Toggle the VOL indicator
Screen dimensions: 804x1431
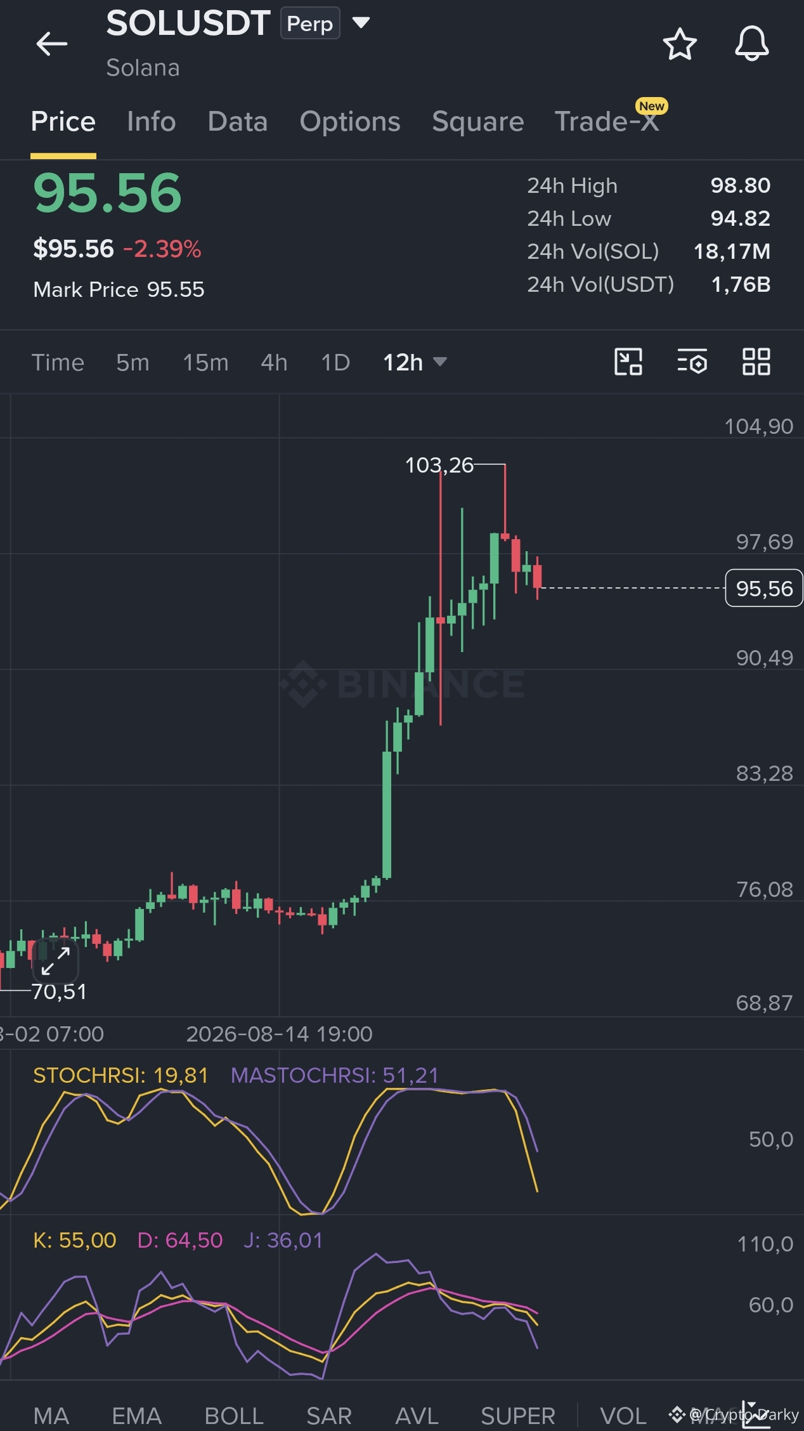624,1415
